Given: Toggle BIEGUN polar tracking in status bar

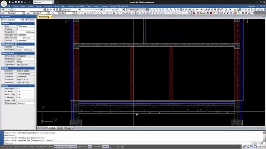Looking at the screenshot, I should point(57,147).
